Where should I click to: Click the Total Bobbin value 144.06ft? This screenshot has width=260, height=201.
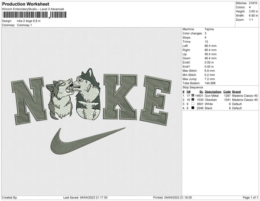(210, 83)
